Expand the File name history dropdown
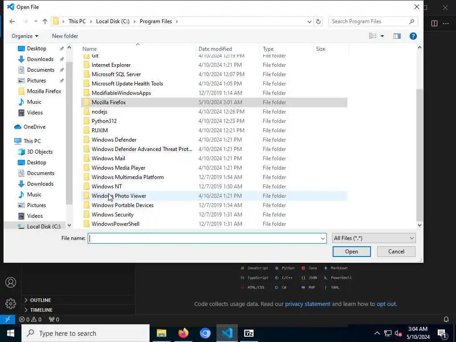Image resolution: width=456 pixels, height=342 pixels. [322, 239]
